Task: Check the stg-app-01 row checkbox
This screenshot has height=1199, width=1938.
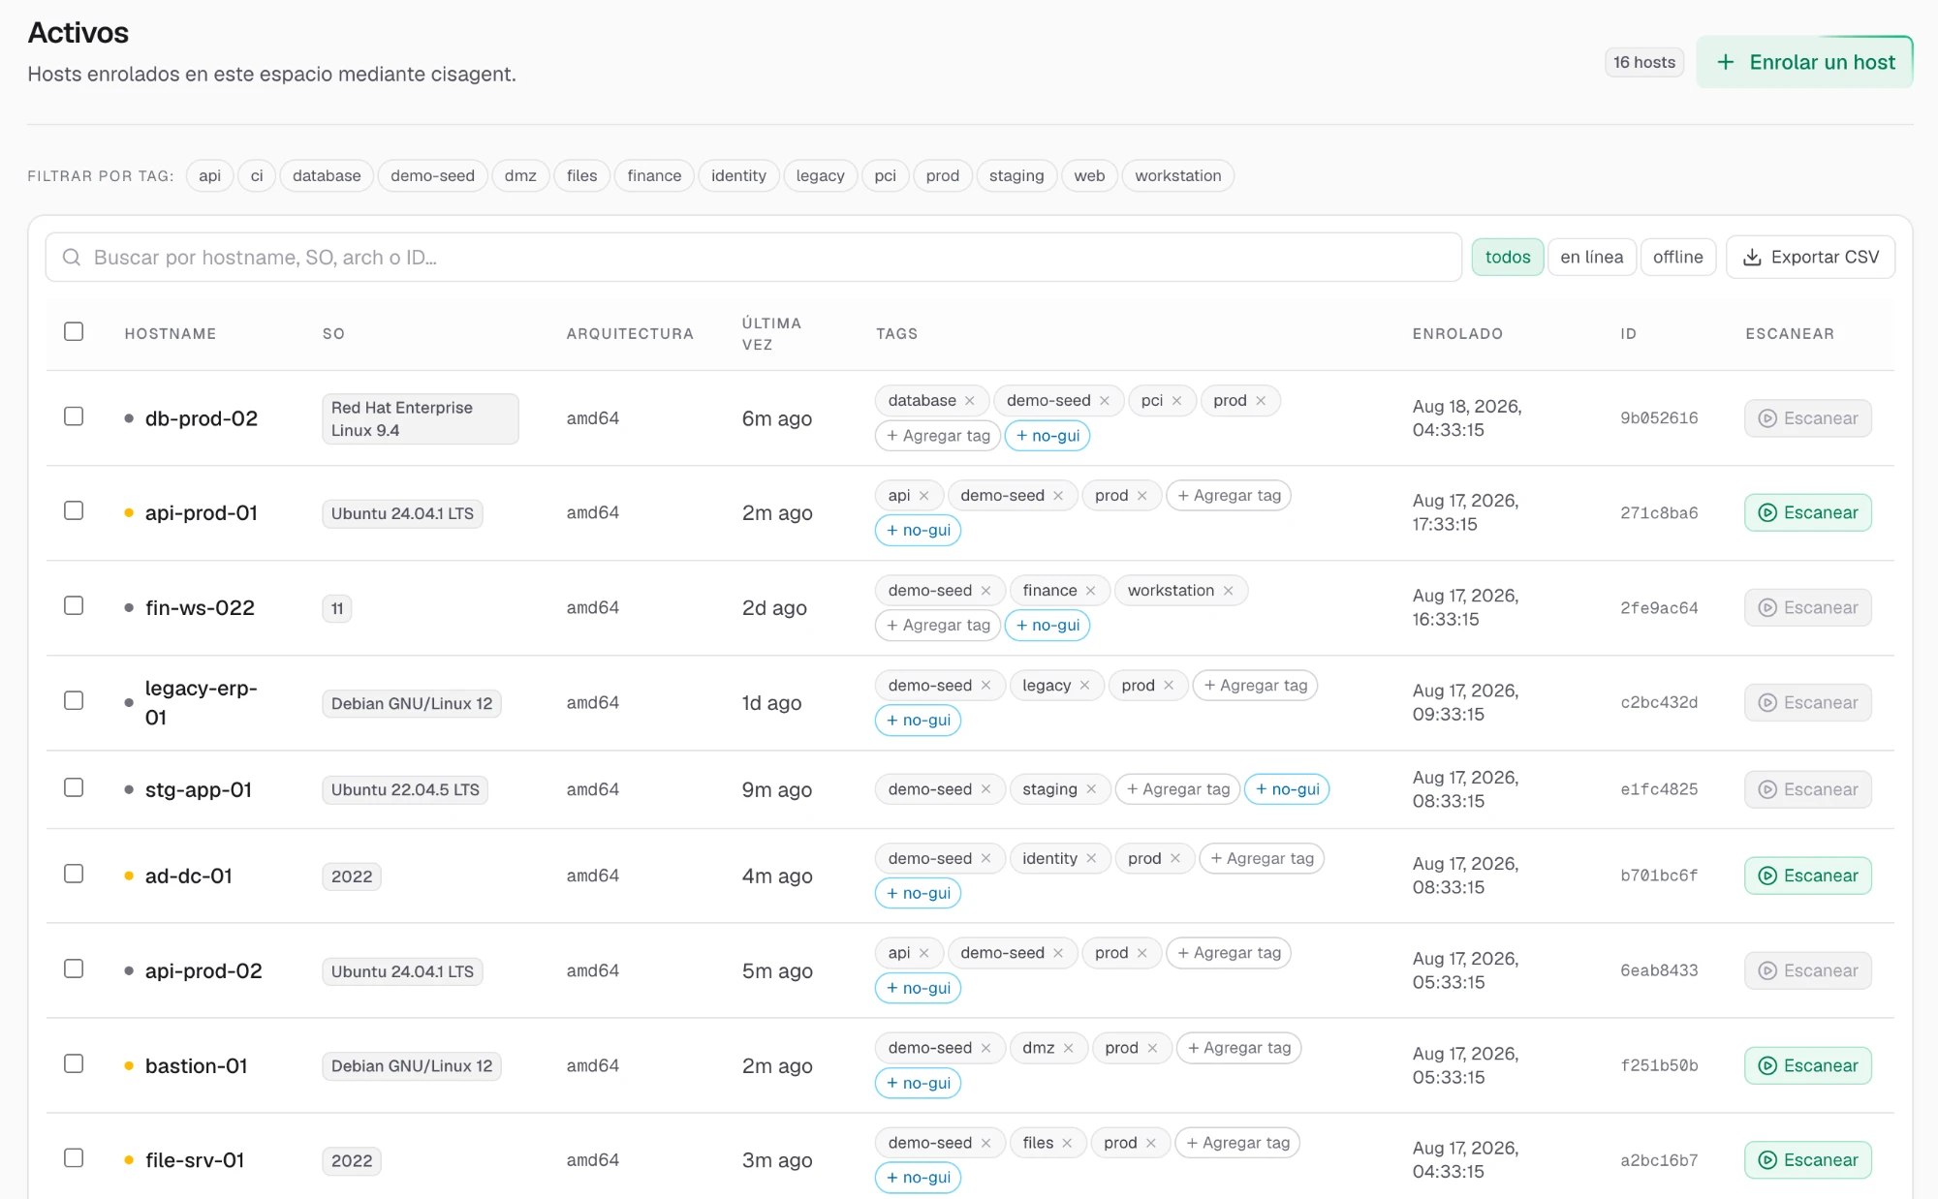Action: click(x=74, y=788)
